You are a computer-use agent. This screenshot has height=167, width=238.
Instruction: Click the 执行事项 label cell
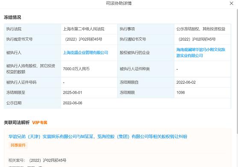[146, 29]
